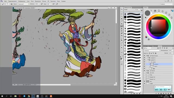Hide the 'вариант 1' group
This screenshot has height=98, width=174.
tap(144, 60)
